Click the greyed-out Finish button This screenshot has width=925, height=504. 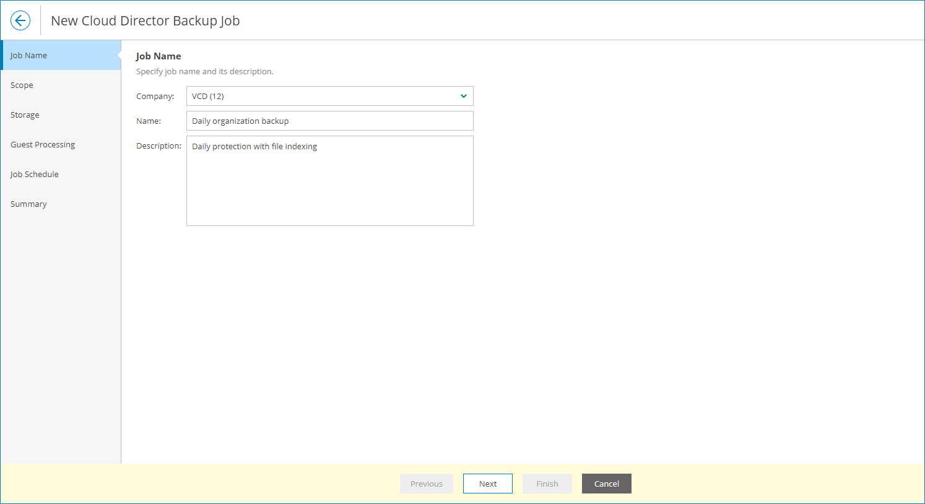click(547, 484)
